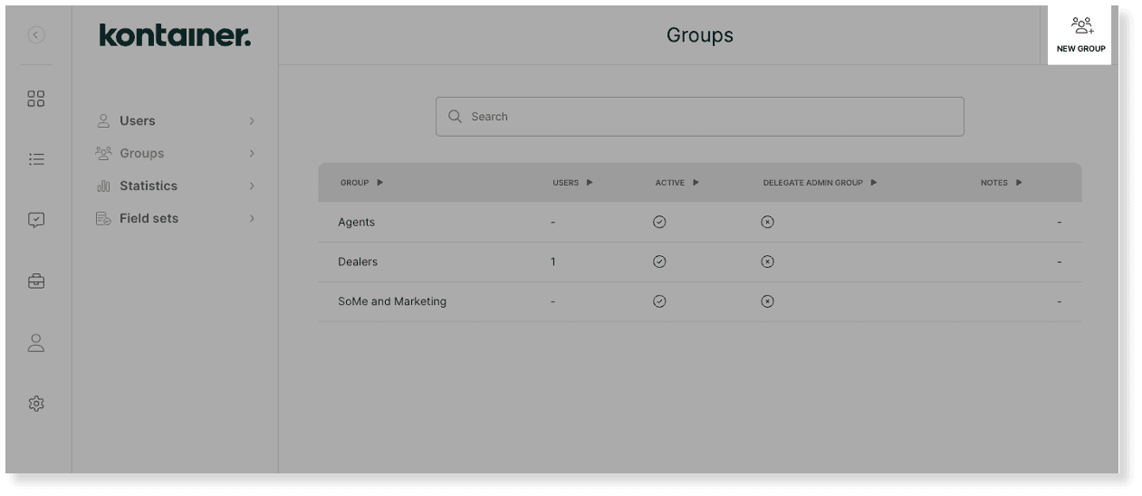Click the kontainer. logo
Image resolution: width=1142 pixels, height=496 pixels.
(x=175, y=36)
